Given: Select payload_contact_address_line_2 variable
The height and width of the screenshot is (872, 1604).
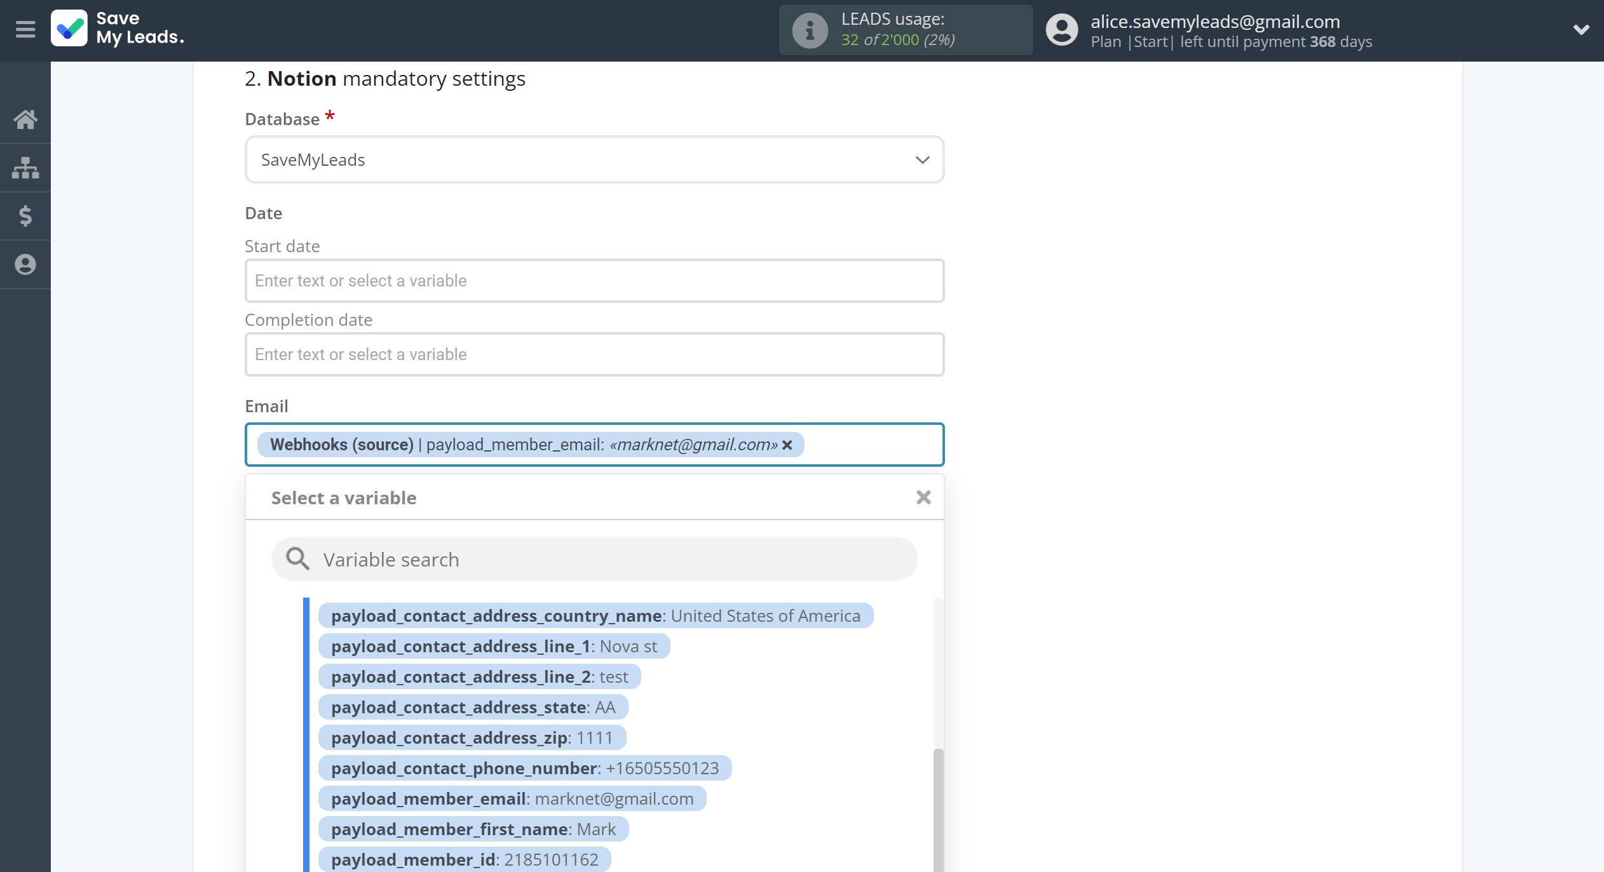Looking at the screenshot, I should pos(479,676).
